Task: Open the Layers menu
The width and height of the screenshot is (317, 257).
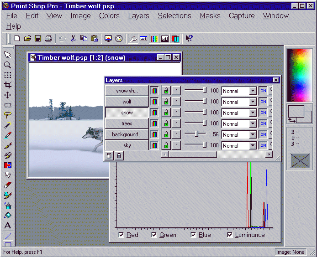Action: pyautogui.click(x=138, y=16)
